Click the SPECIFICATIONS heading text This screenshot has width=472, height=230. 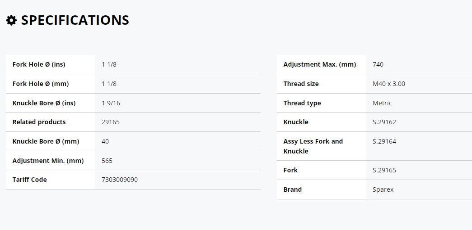pyautogui.click(x=75, y=20)
